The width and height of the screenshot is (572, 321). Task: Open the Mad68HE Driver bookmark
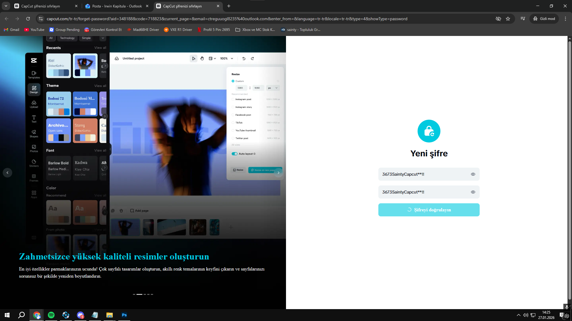(143, 30)
